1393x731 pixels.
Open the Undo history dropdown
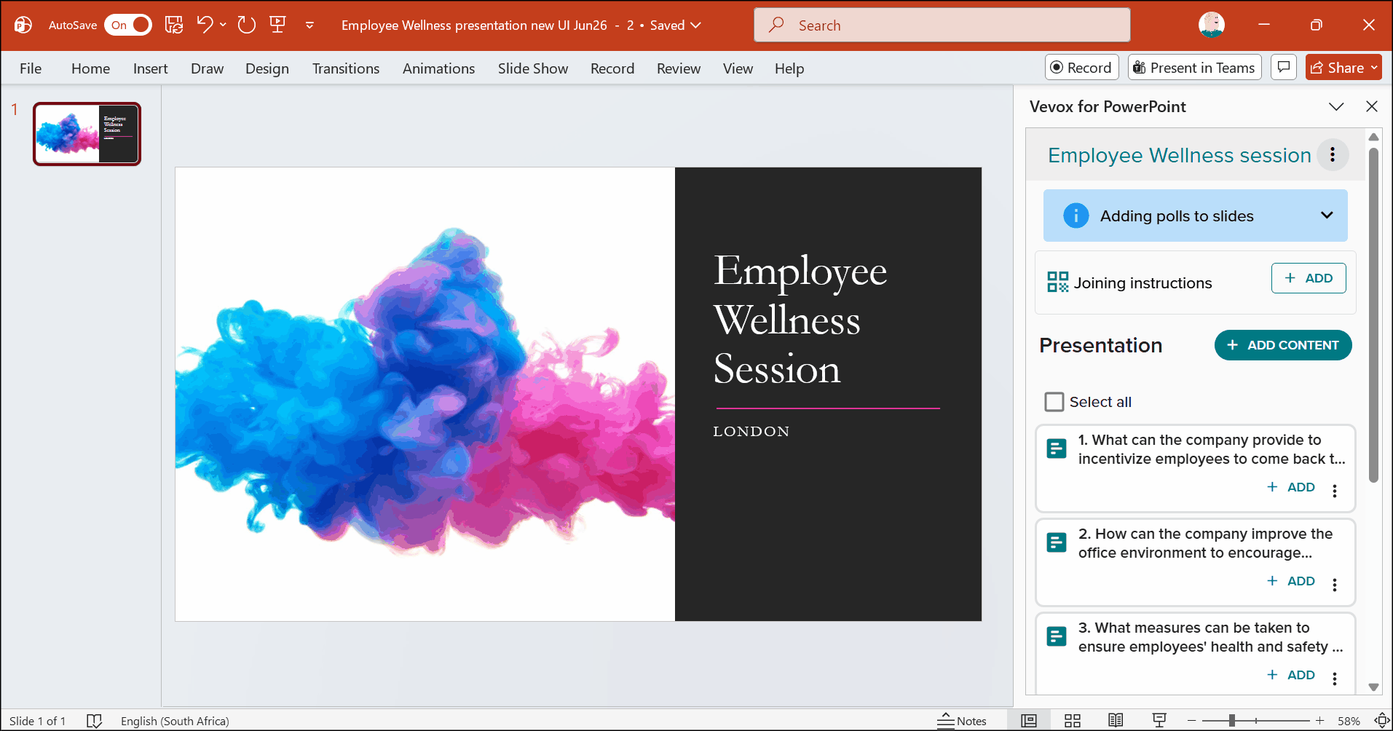tap(223, 25)
